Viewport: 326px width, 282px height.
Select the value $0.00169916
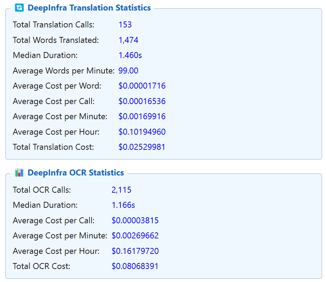click(x=142, y=116)
